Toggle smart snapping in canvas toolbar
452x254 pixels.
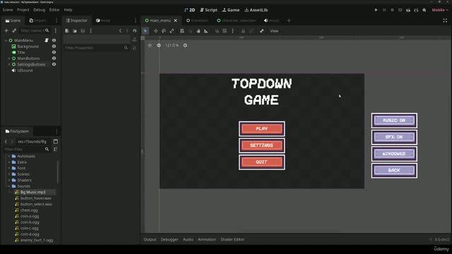(x=217, y=31)
